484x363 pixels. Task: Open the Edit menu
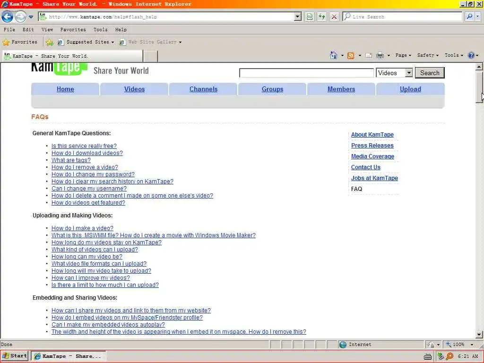click(28, 30)
